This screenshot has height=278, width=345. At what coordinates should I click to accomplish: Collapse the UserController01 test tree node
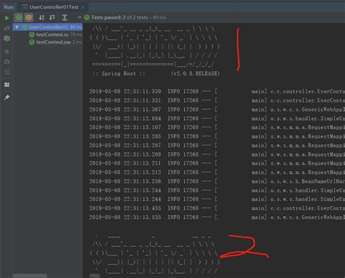pyautogui.click(x=17, y=27)
